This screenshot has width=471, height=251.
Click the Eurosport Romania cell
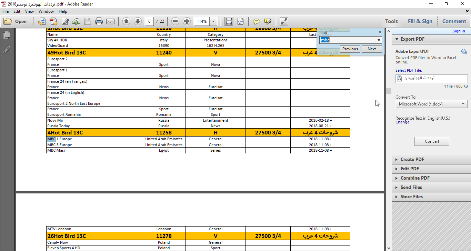[x=94, y=114]
